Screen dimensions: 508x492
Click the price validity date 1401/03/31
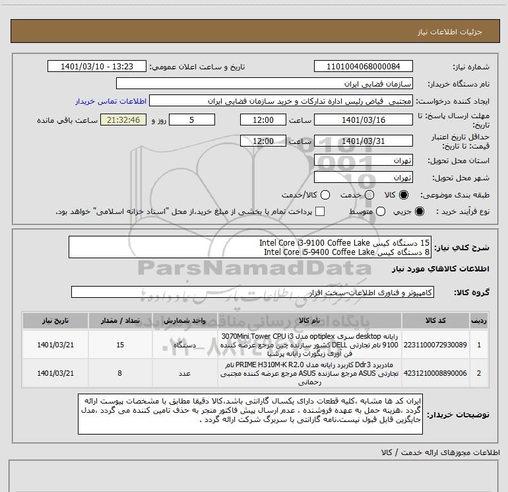click(x=363, y=141)
